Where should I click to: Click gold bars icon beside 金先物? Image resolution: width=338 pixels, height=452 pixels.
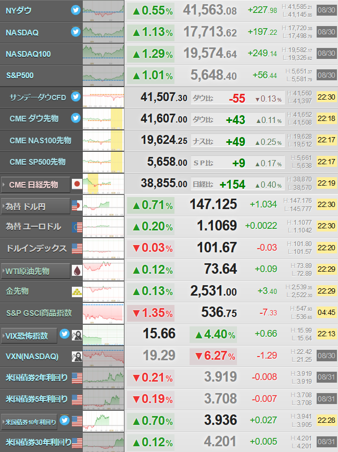click(x=77, y=292)
